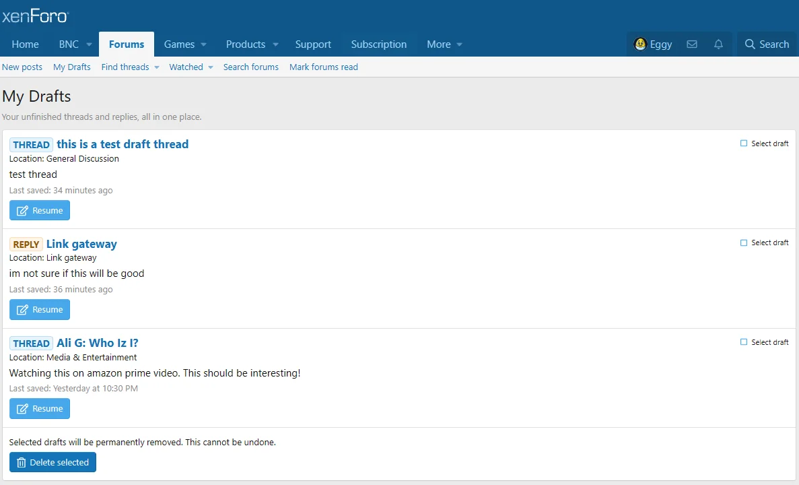799x485 pixels.
Task: Open the Games nav item
Action: tap(179, 44)
